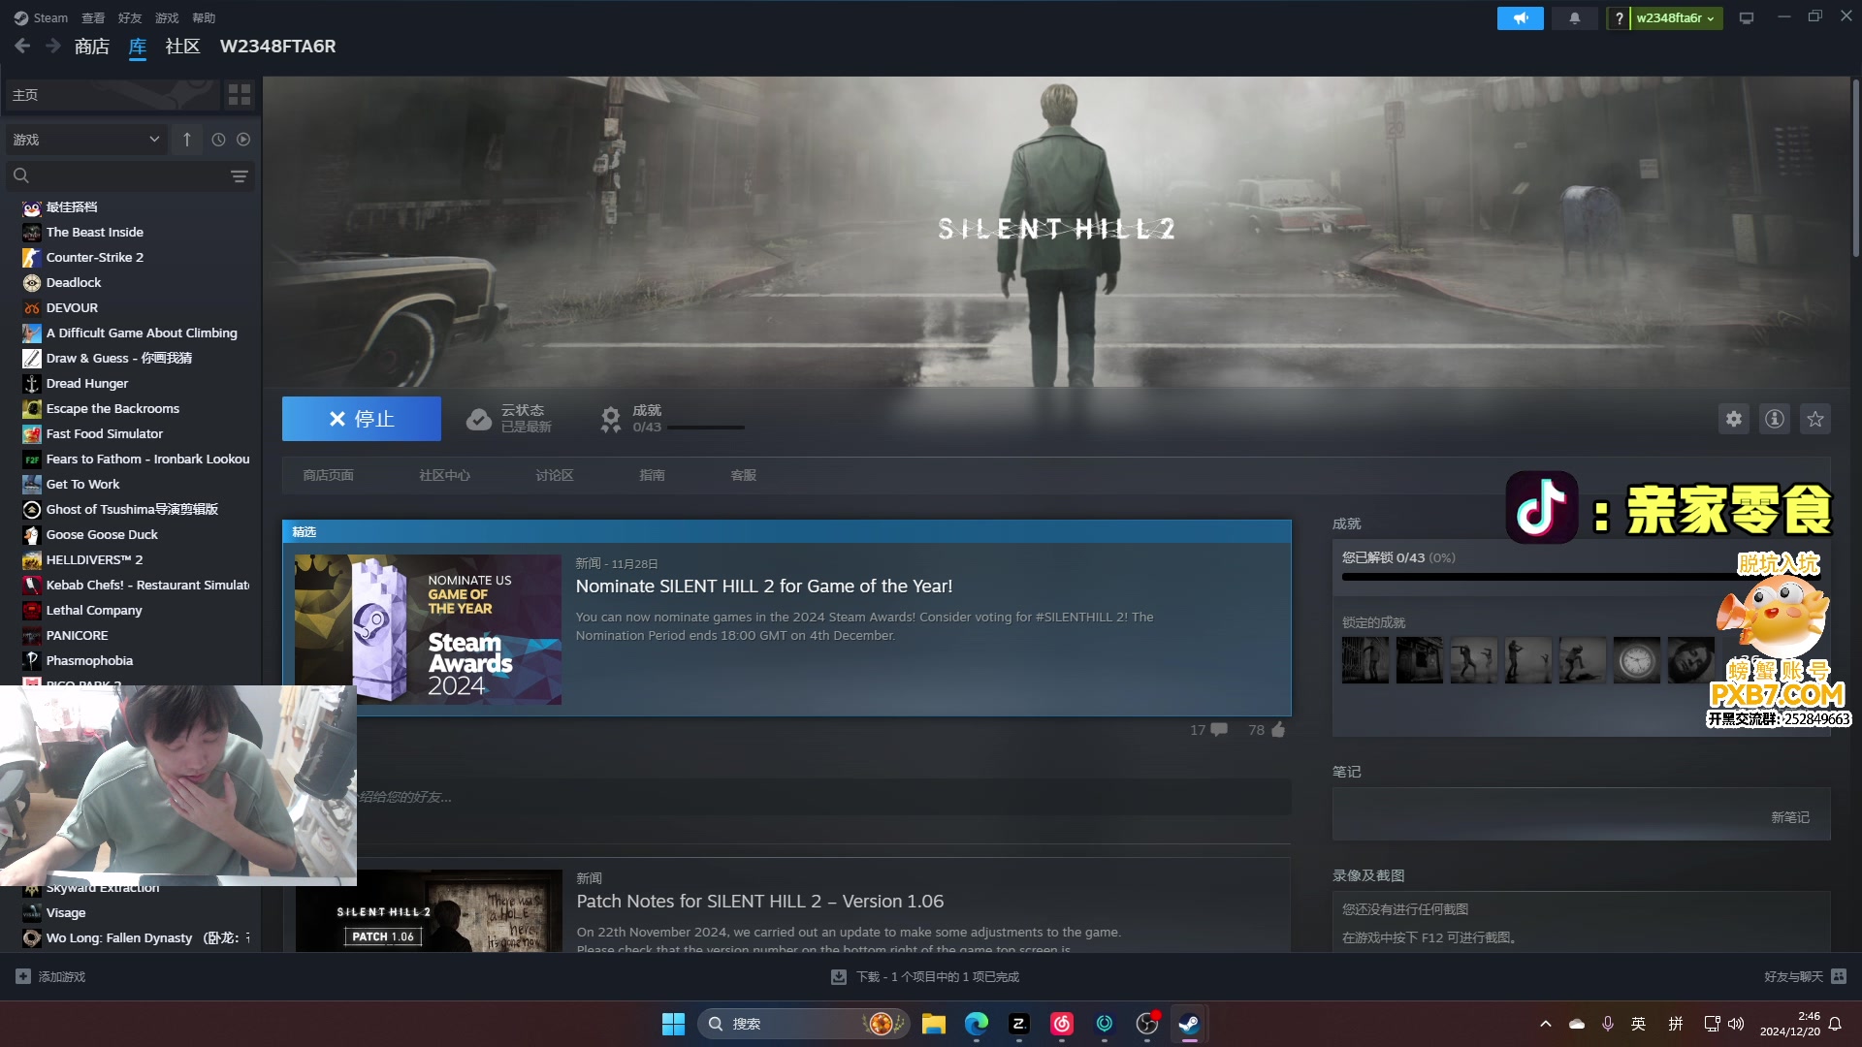
Task: Click the filter/sort icon in games list
Action: point(240,175)
